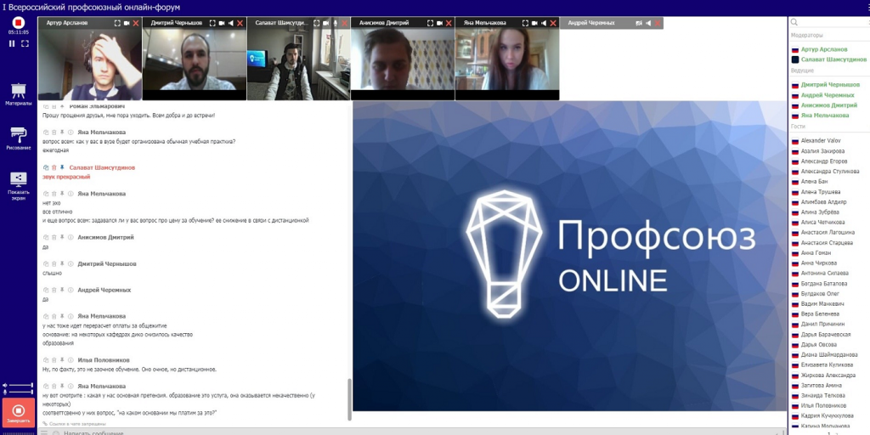This screenshot has width=870, height=435.
Task: Pin Салават Шамсутдинов's chat message
Action: (x=62, y=167)
